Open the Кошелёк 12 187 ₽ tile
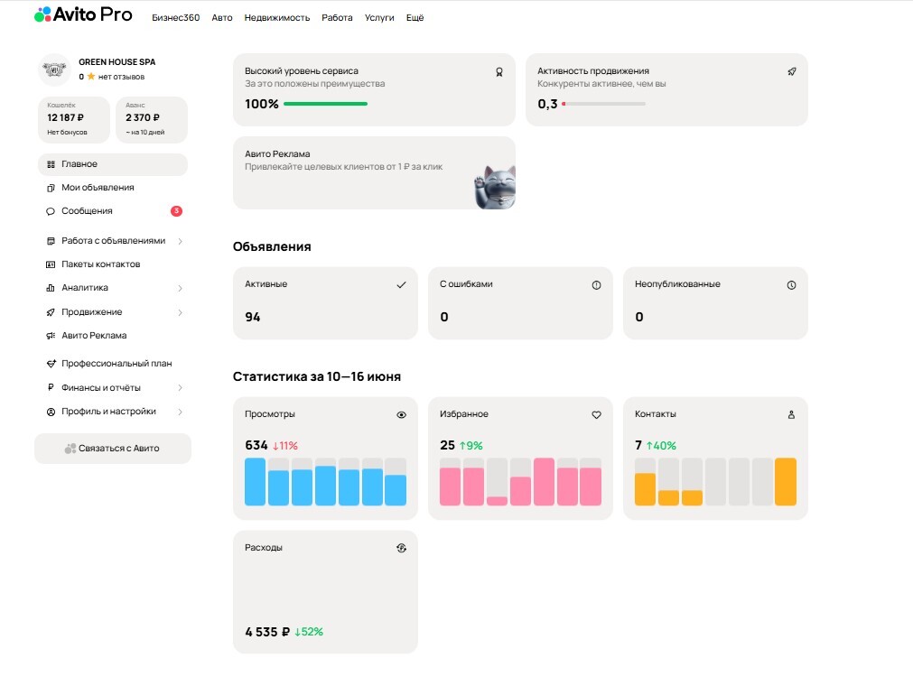913x686 pixels. [x=74, y=120]
